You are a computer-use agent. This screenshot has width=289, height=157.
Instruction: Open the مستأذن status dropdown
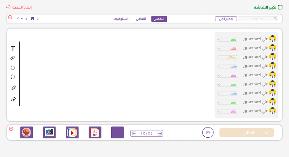[228, 57]
